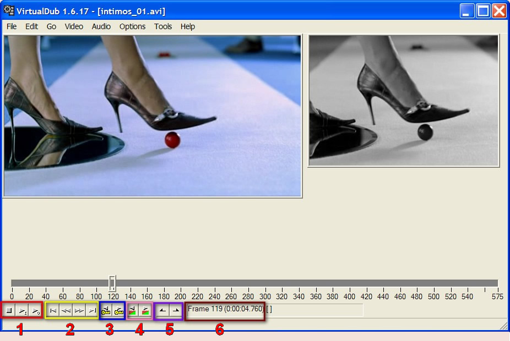Click the VirtualDub title bar app icon
Image resolution: width=510 pixels, height=341 pixels.
[9, 10]
